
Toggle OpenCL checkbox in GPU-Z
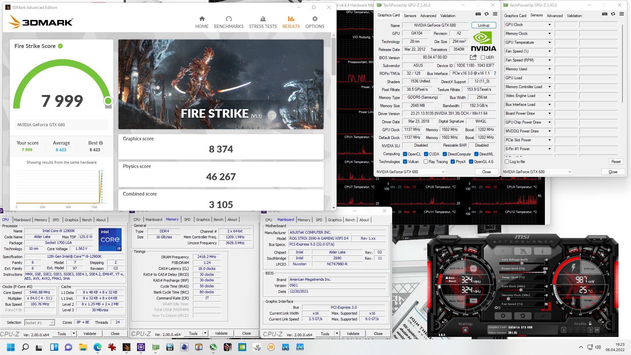[x=405, y=154]
